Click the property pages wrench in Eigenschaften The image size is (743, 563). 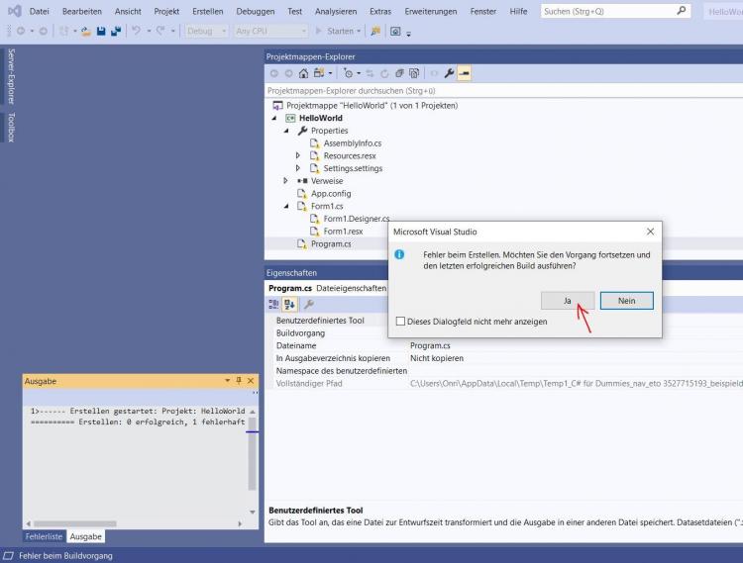(x=308, y=304)
